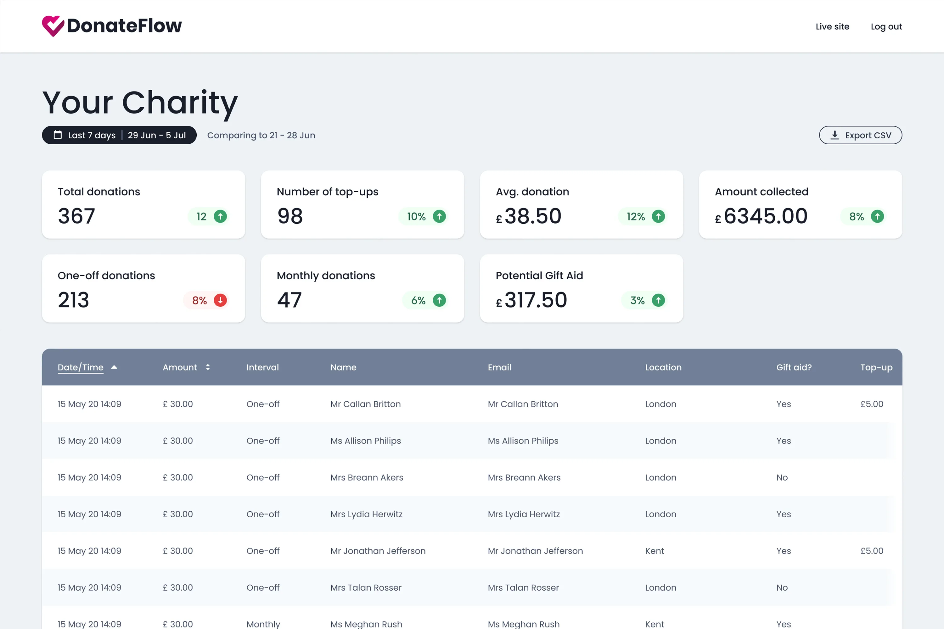Click the download icon on Export CSV

pos(835,135)
